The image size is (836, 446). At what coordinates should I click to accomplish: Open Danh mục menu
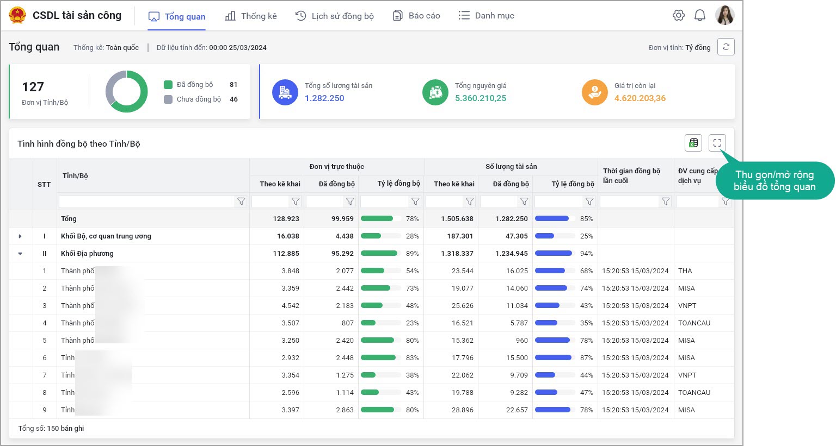click(x=486, y=16)
